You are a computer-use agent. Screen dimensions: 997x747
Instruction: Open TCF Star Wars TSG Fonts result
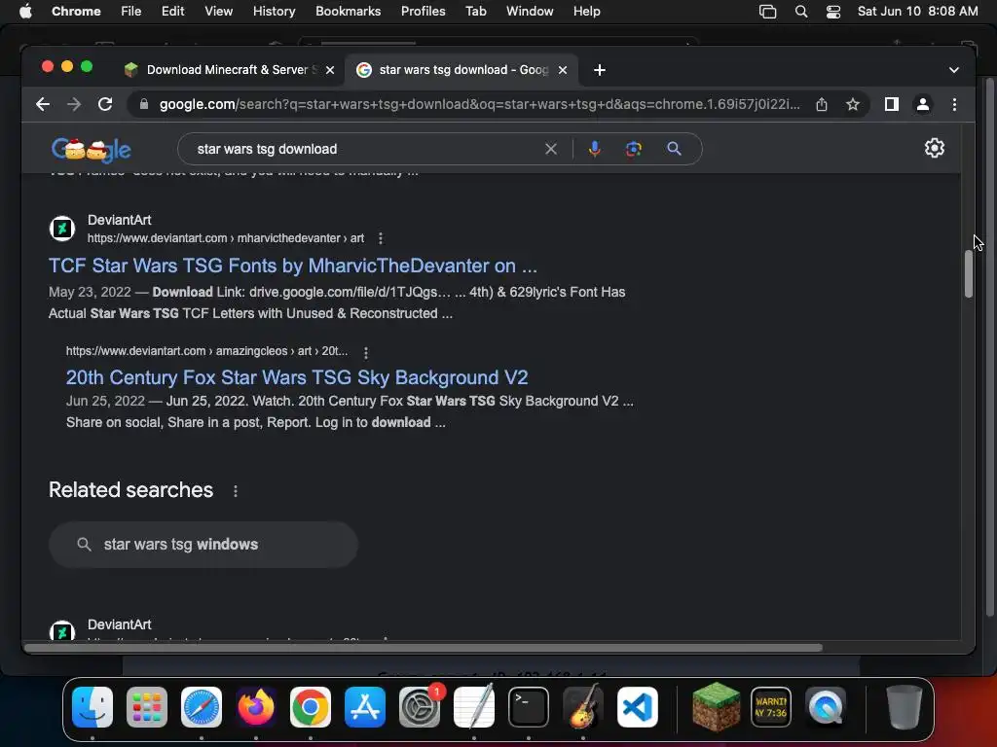[x=292, y=266]
